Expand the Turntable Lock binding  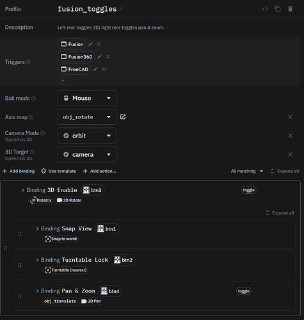(37, 260)
